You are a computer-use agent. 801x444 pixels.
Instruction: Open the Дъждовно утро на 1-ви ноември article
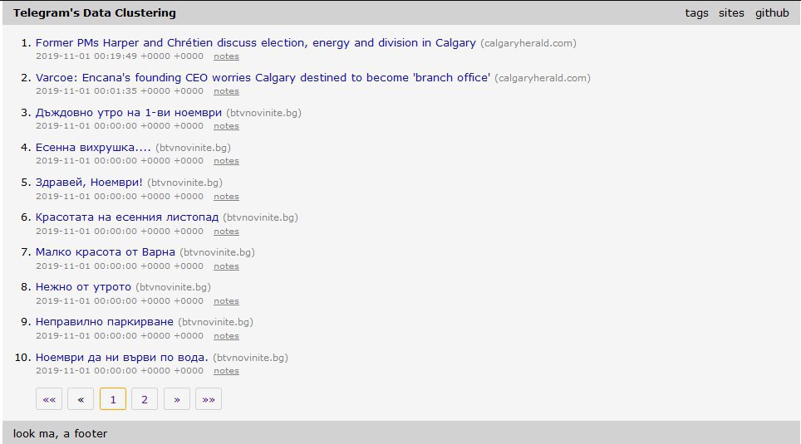[129, 112]
